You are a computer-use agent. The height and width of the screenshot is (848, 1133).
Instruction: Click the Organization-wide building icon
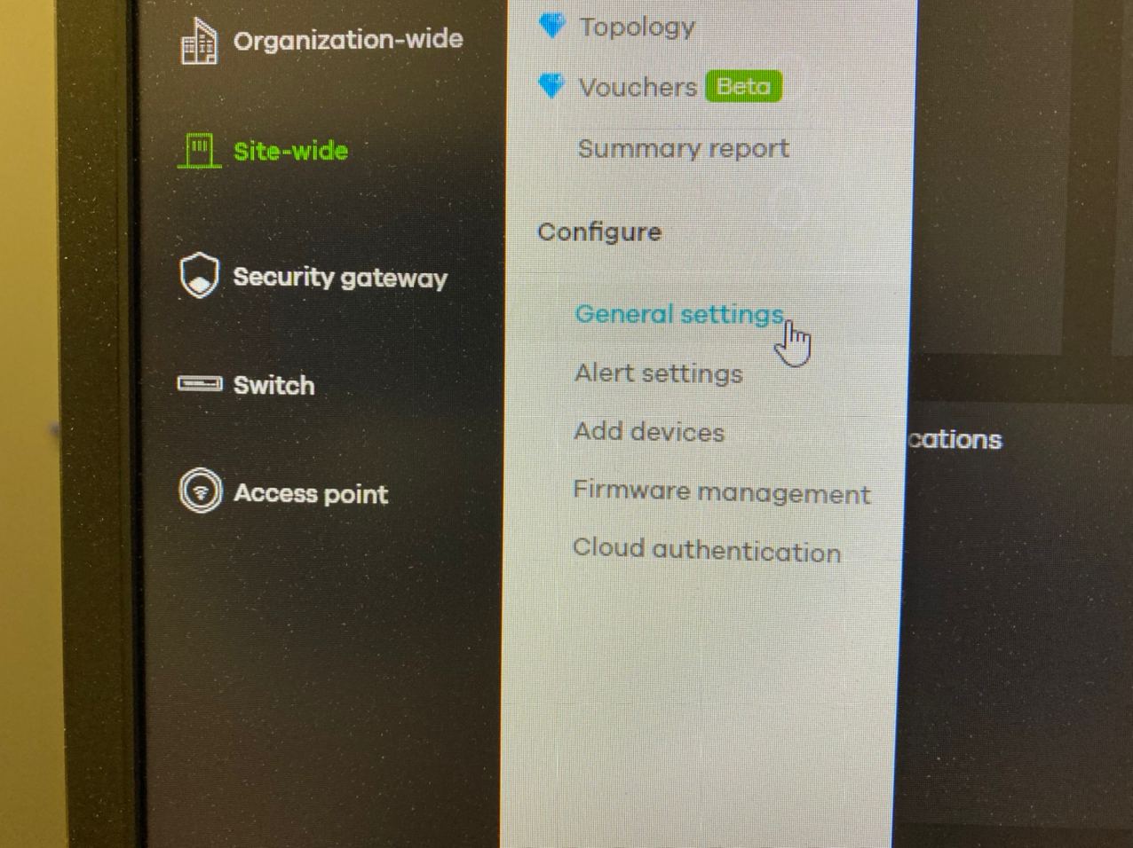(199, 41)
